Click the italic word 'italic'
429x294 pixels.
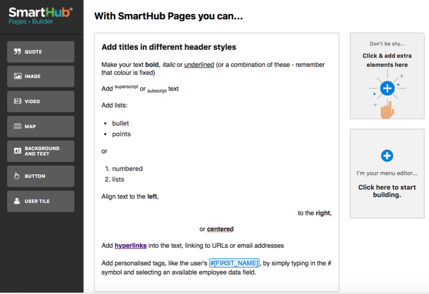tap(169, 65)
